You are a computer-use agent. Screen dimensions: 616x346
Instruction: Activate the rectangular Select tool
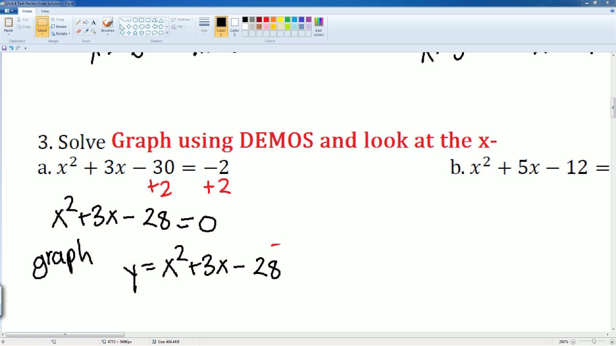(x=42, y=23)
